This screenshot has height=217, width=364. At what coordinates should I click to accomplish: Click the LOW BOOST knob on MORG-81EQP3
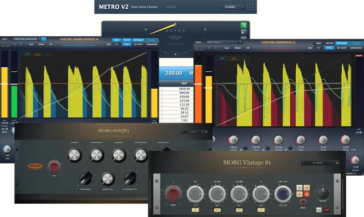pyautogui.click(x=74, y=155)
